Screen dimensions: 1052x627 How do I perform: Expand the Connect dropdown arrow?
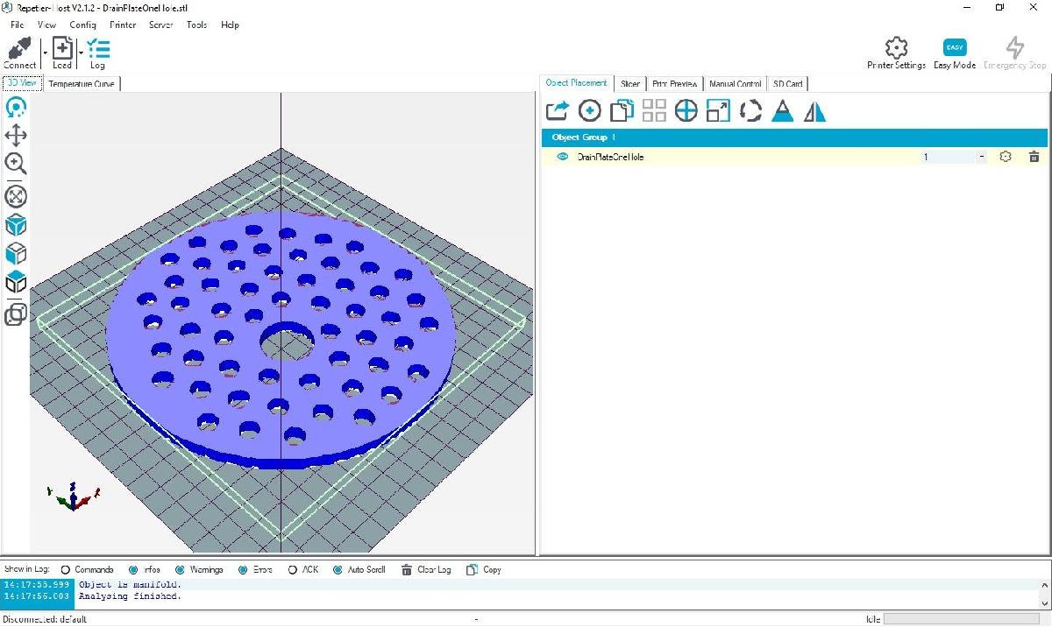click(x=45, y=53)
